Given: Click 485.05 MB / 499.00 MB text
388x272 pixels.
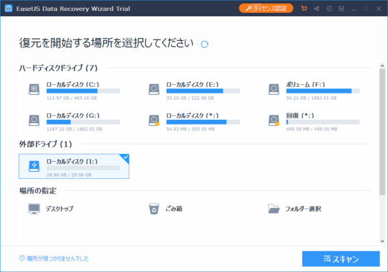Looking at the screenshot, I should pos(312,129).
